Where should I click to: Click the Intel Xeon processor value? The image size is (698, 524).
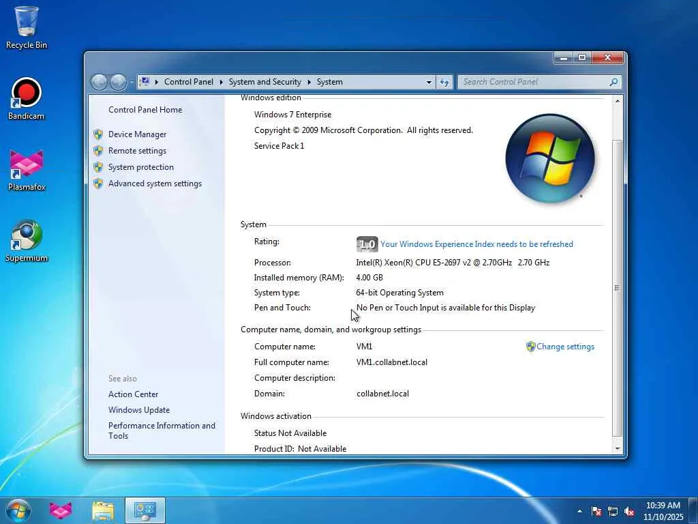[x=453, y=263]
